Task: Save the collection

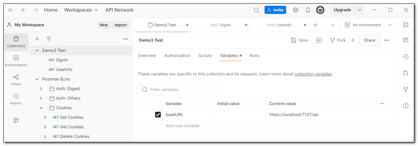Action: tap(299, 40)
